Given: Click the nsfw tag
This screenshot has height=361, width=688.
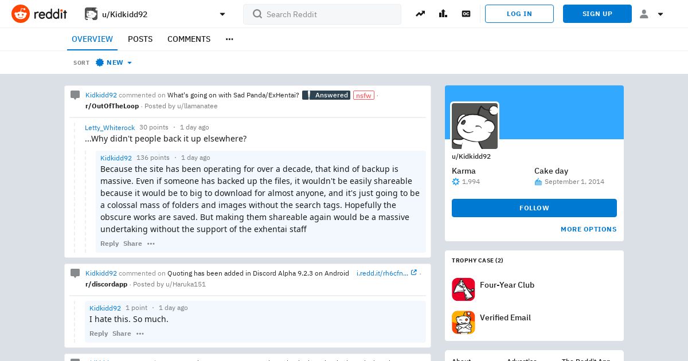Looking at the screenshot, I should click(x=363, y=95).
